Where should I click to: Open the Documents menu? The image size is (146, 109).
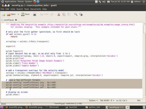pos(35,9)
